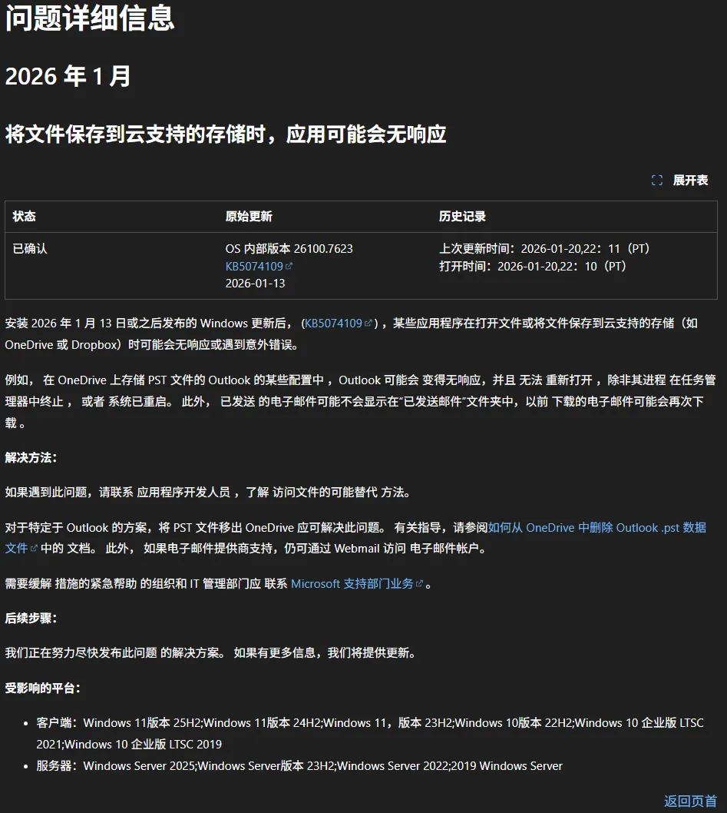727x813 pixels.
Task: Click the 2026 年 1 月 heading
Action: (68, 77)
